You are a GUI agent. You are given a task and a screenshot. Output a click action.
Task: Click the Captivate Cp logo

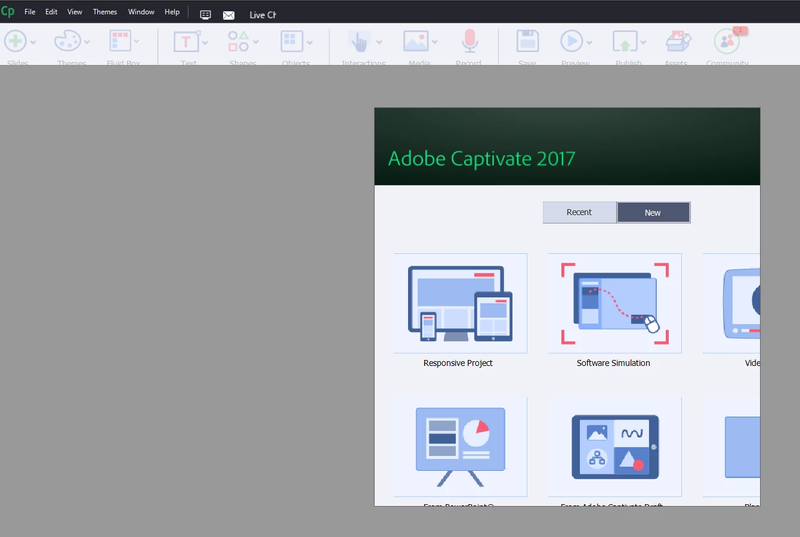click(8, 11)
